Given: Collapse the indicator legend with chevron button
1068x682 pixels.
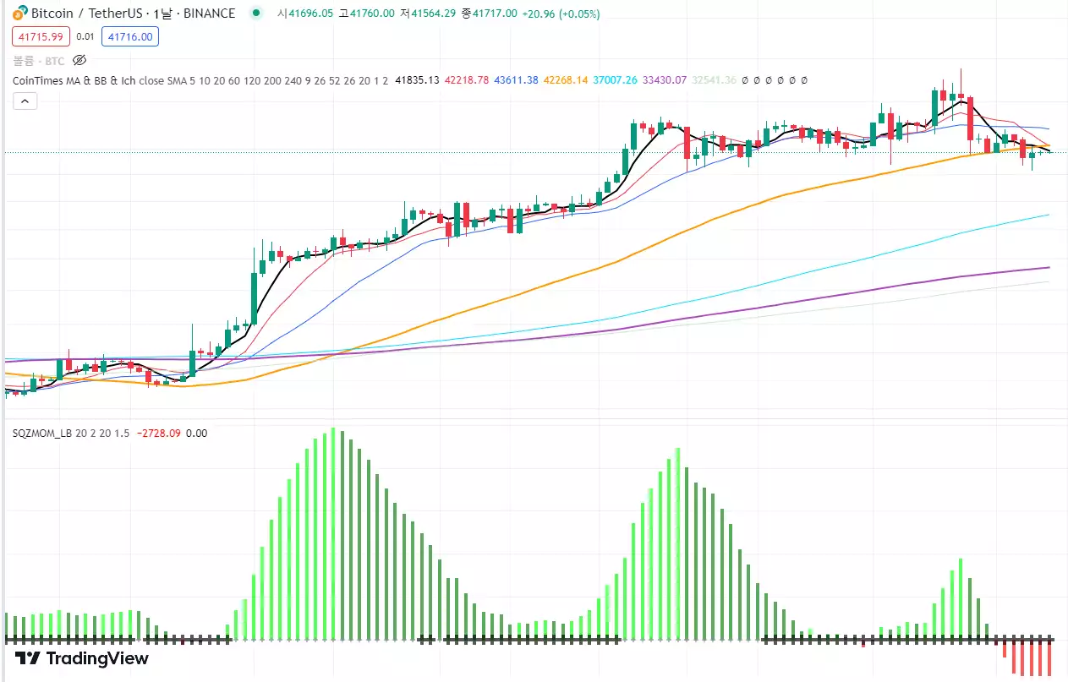Looking at the screenshot, I should click(25, 101).
